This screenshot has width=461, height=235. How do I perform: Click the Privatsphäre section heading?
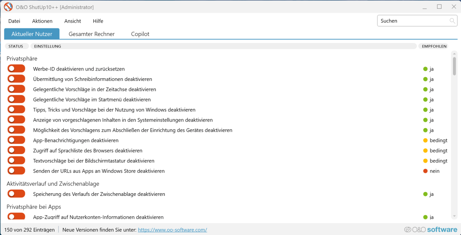pyautogui.click(x=22, y=59)
